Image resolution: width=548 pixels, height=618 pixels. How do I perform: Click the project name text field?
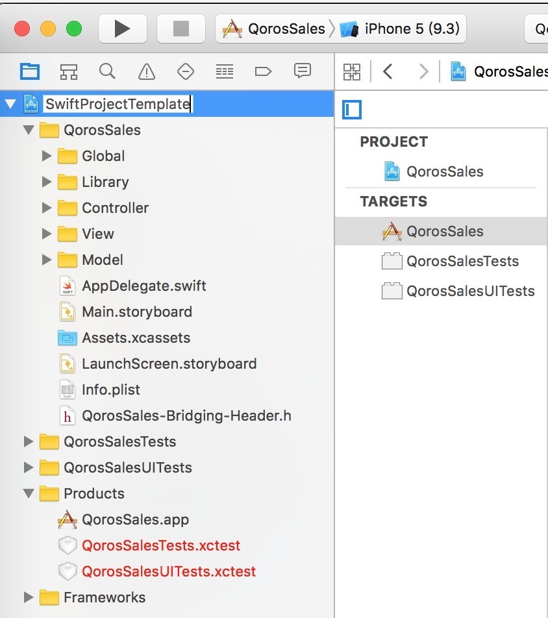118,104
